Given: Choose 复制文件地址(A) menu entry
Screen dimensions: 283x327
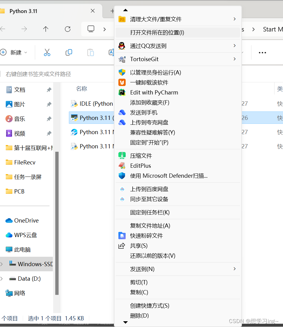Looking at the screenshot, I should tap(178, 226).
